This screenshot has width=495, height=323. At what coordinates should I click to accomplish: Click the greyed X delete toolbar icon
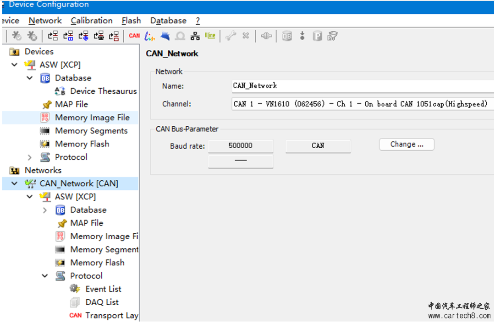tap(246, 36)
